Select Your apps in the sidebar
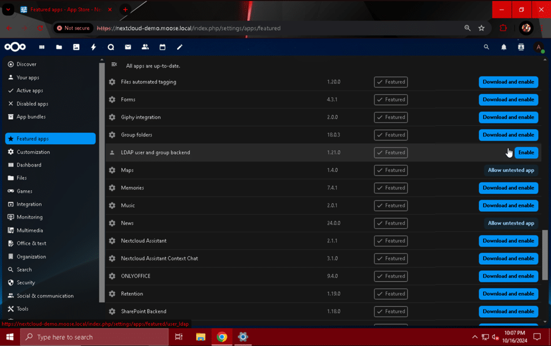Image resolution: width=551 pixels, height=346 pixels. click(50, 77)
